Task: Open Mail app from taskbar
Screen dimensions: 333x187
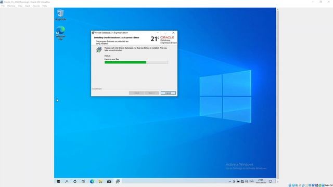Action: [x=109, y=181]
